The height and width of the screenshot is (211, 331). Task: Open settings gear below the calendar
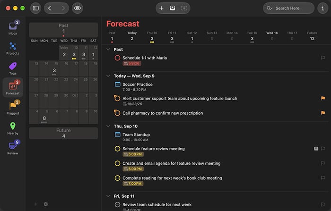pyautogui.click(x=46, y=204)
